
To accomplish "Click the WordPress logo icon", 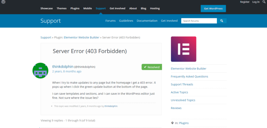I will click(x=3, y=2).
